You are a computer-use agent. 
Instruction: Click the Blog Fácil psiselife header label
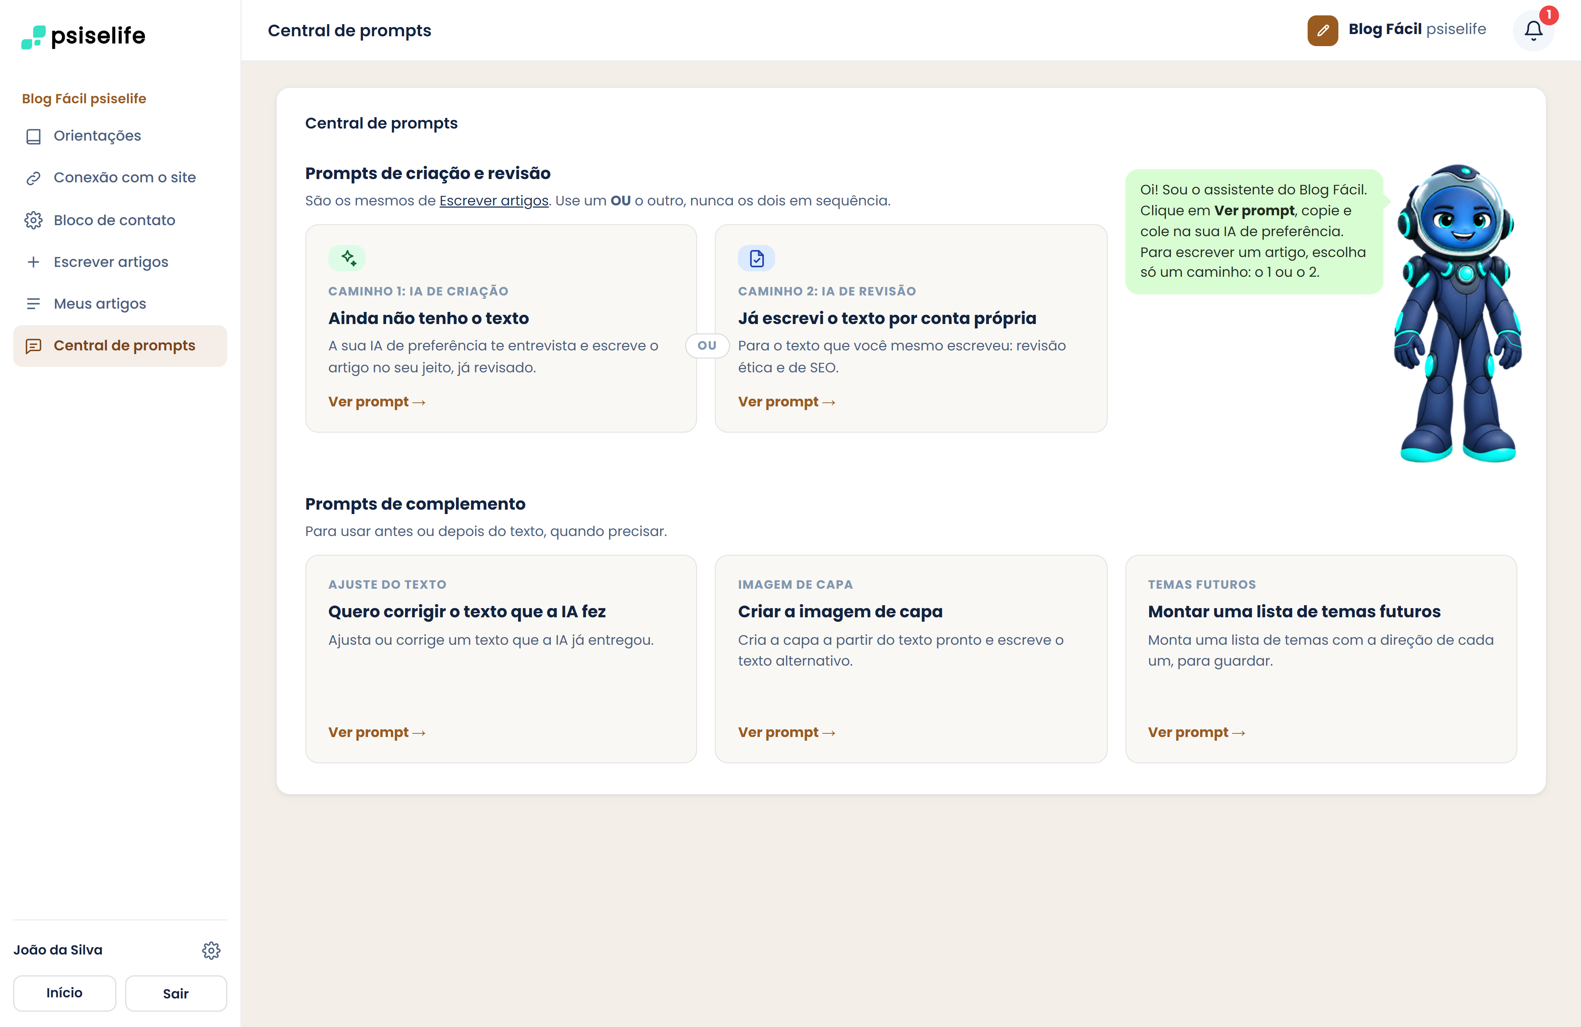click(x=1417, y=29)
